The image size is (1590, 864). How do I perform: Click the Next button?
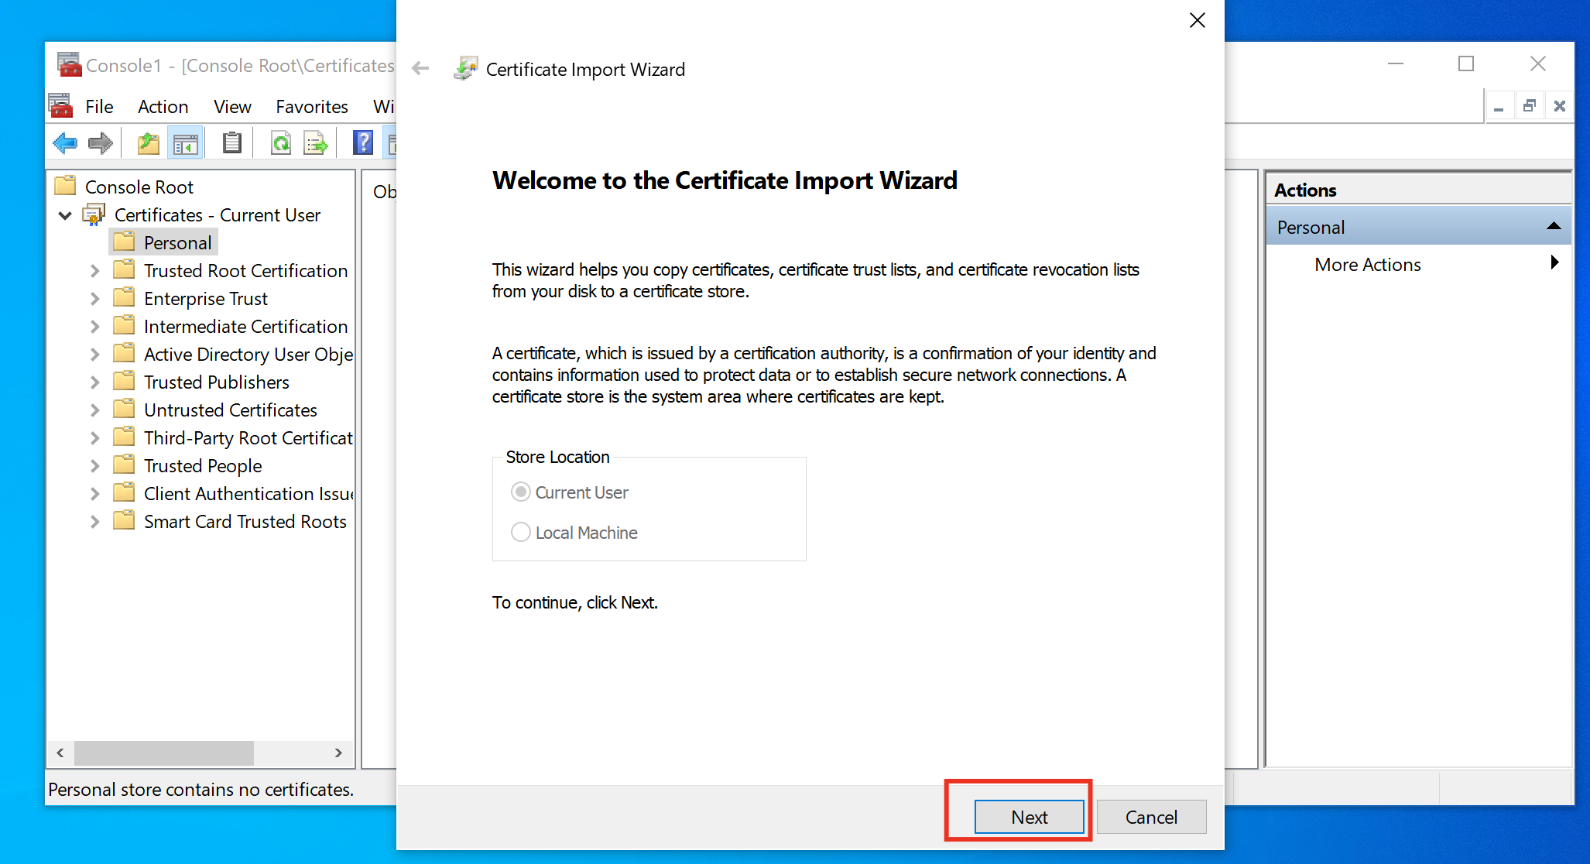(1029, 817)
